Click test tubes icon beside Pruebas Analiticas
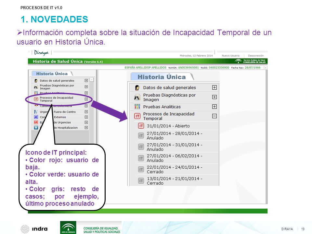 tap(137, 107)
